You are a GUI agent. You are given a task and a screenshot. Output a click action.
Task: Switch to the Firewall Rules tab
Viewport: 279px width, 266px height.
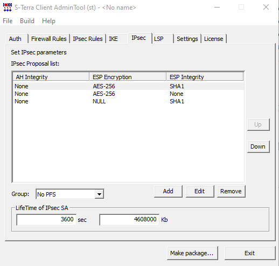click(x=49, y=39)
